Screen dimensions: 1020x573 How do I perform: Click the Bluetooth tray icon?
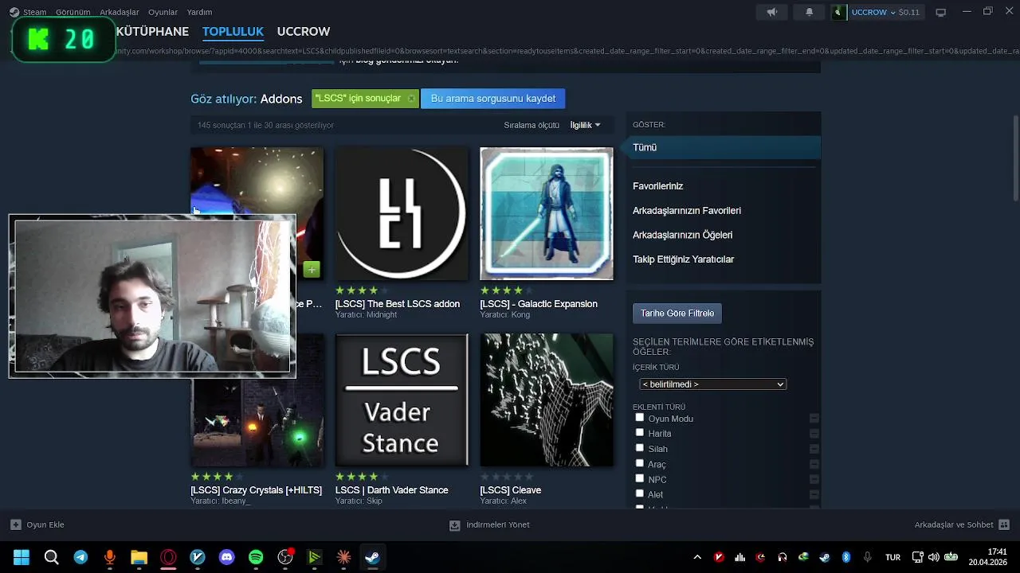846,557
